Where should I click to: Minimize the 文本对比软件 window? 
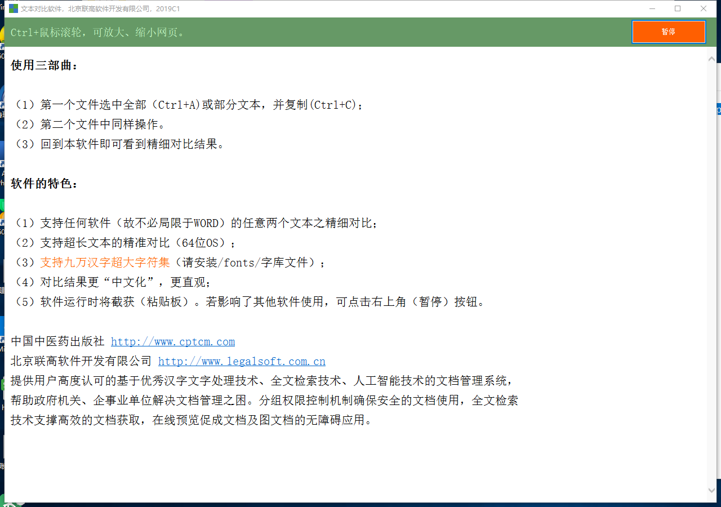coord(652,8)
